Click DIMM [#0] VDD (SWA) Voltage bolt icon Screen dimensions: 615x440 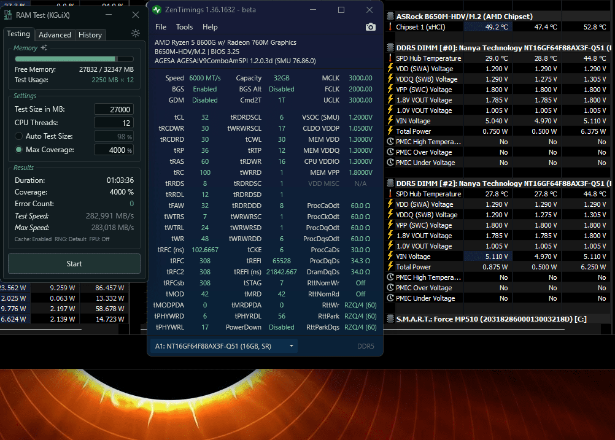pos(390,68)
